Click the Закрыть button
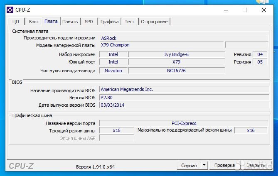The width and height of the screenshot is (278, 176). (x=256, y=165)
